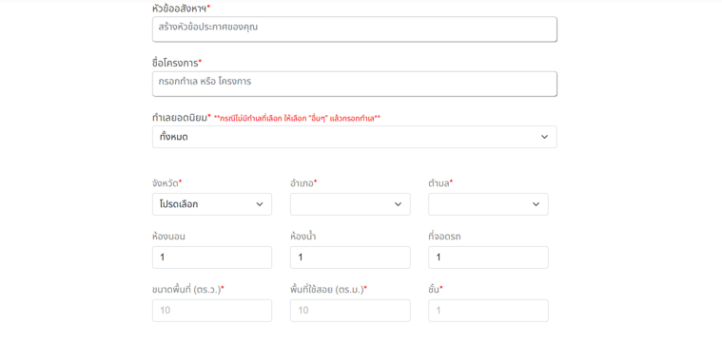The height and width of the screenshot is (343, 722).
Task: Click the ห้องนอน label text
Action: tap(168, 237)
